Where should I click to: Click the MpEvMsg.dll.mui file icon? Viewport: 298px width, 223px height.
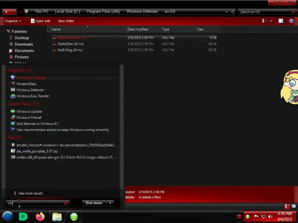pyautogui.click(x=54, y=50)
